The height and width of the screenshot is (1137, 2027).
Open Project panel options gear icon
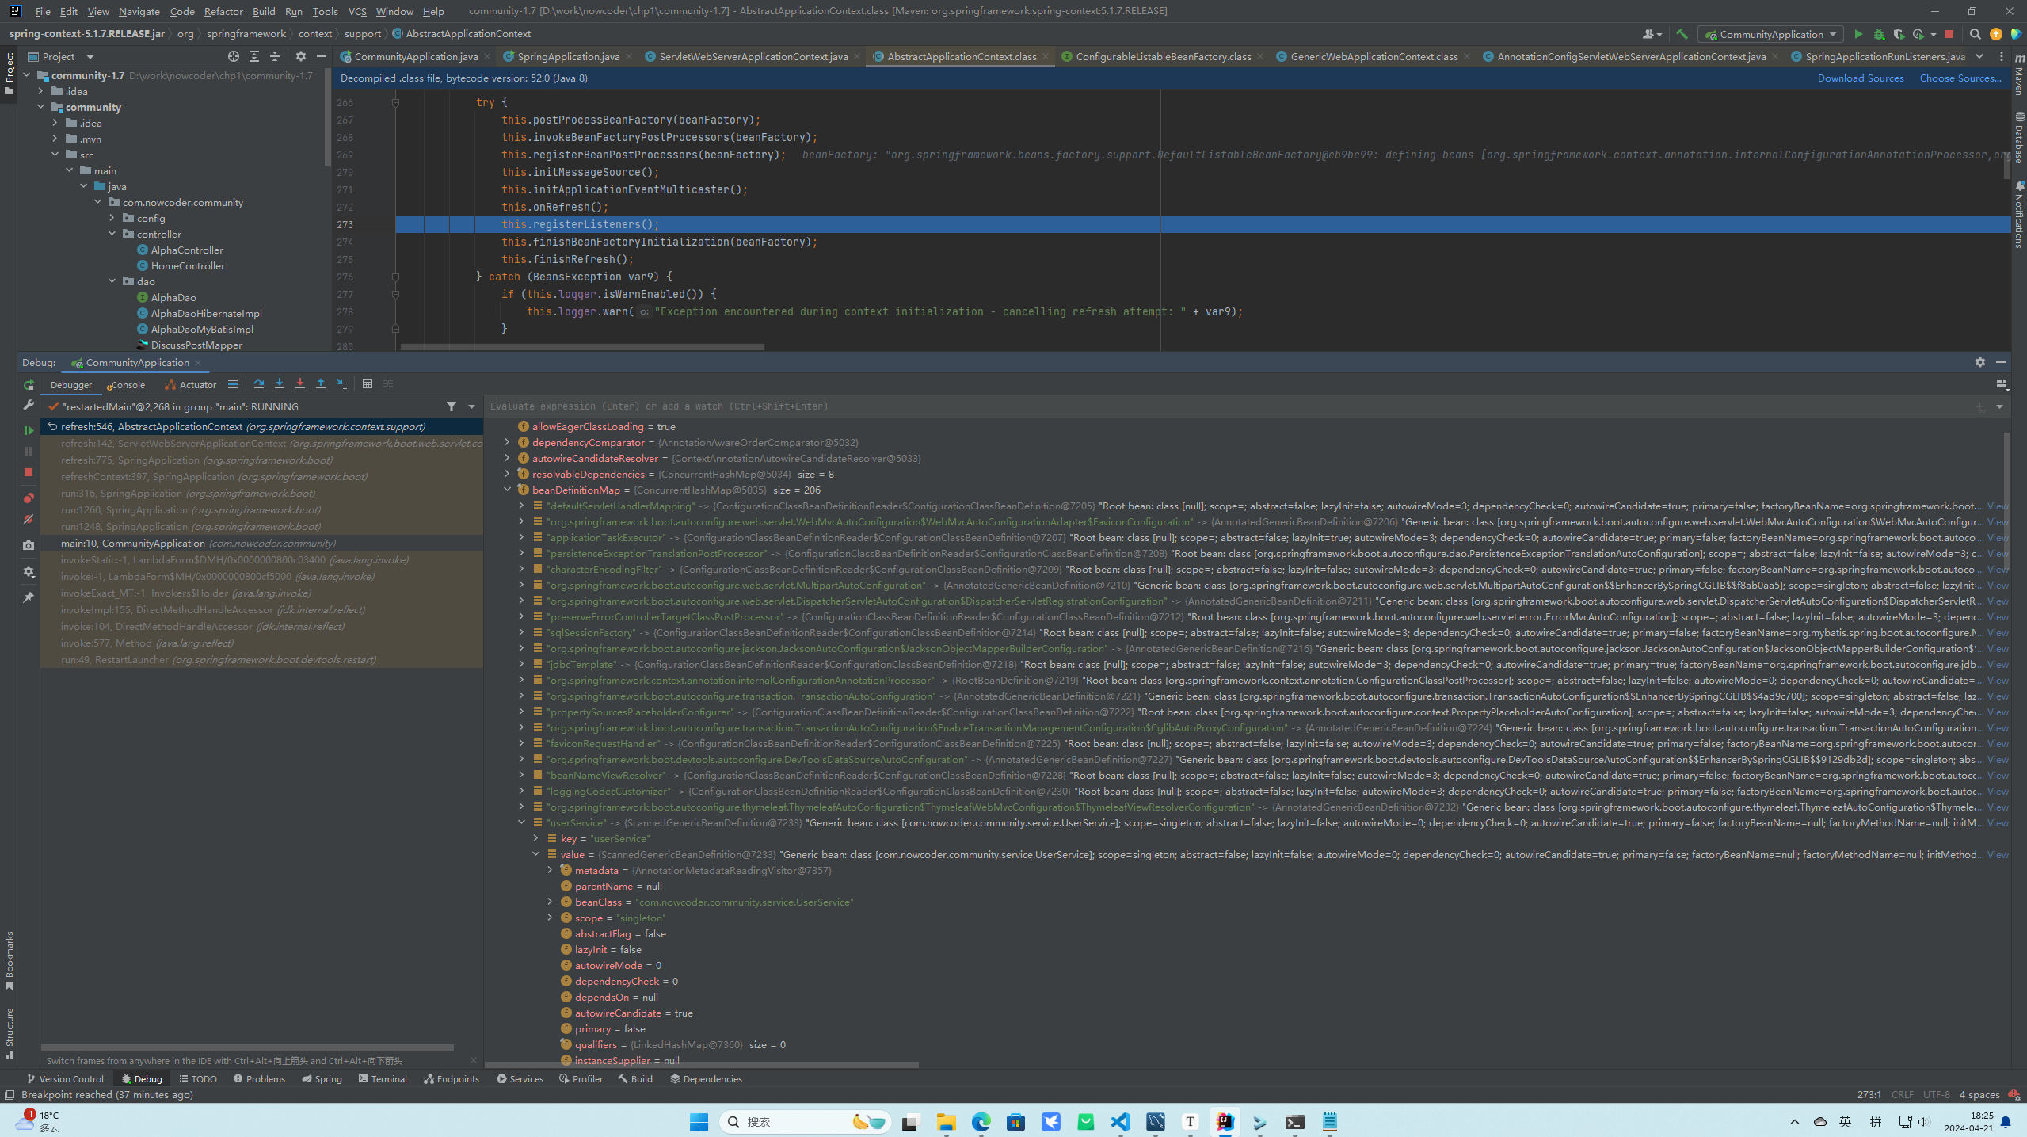pyautogui.click(x=301, y=56)
